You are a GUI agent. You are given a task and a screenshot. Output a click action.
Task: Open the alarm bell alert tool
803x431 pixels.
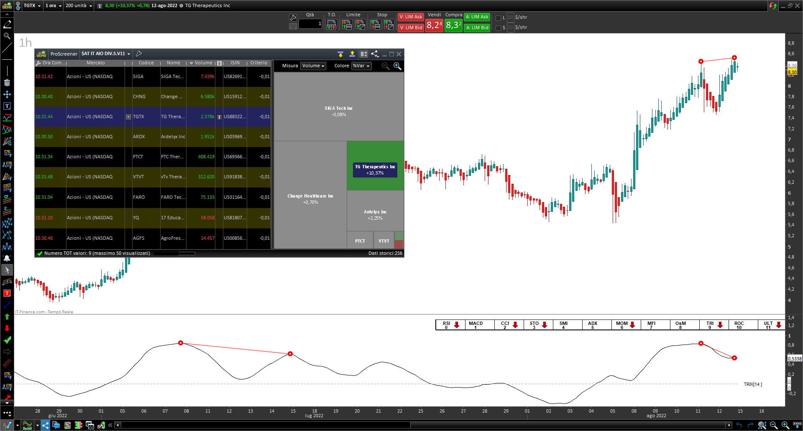tap(7, 258)
